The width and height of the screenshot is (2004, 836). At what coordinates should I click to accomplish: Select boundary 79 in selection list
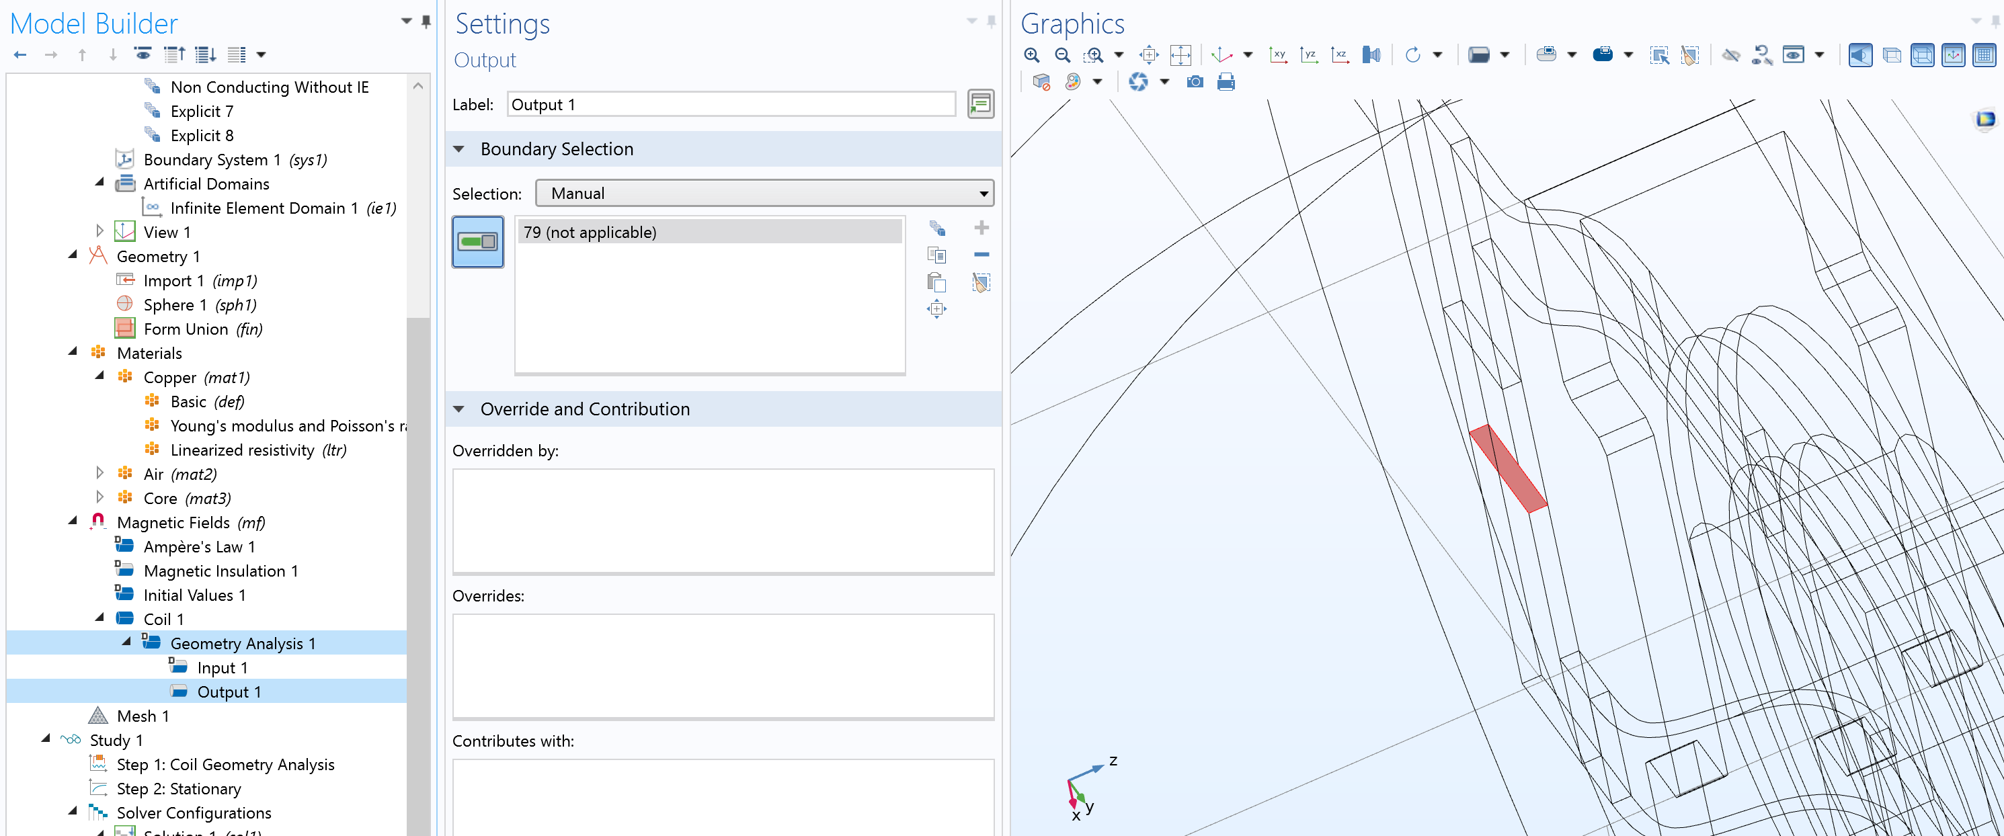click(709, 232)
